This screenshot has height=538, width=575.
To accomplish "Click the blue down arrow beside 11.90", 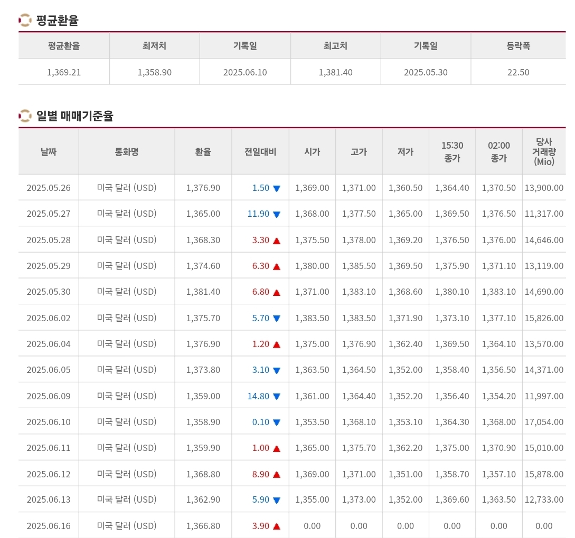I will point(277,215).
